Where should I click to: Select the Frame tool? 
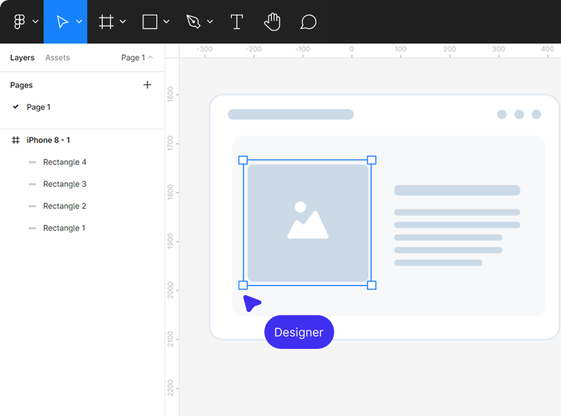(x=106, y=22)
